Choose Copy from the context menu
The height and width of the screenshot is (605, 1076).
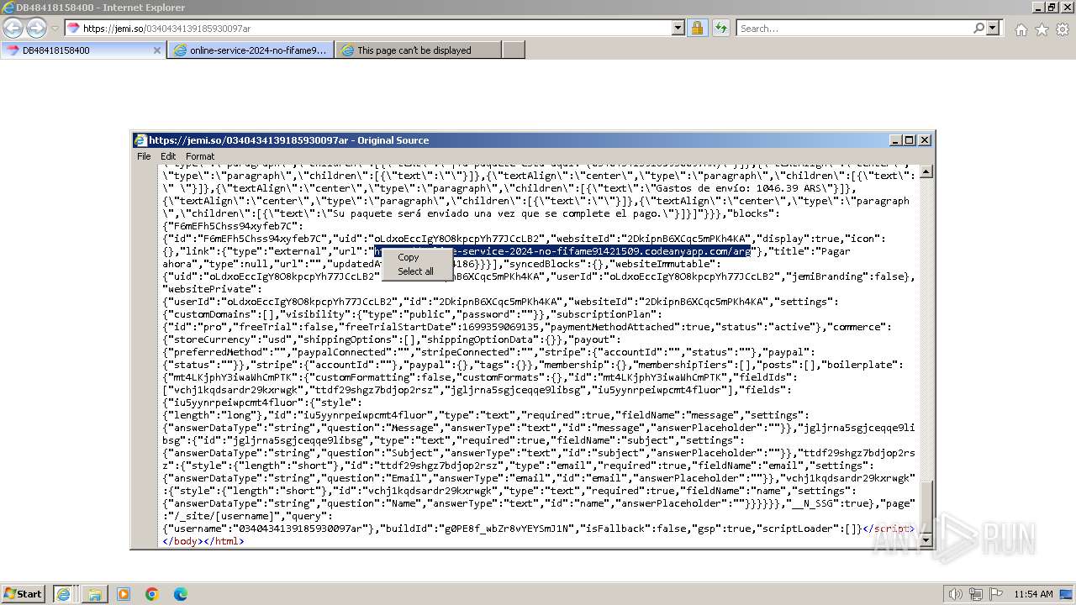point(409,257)
